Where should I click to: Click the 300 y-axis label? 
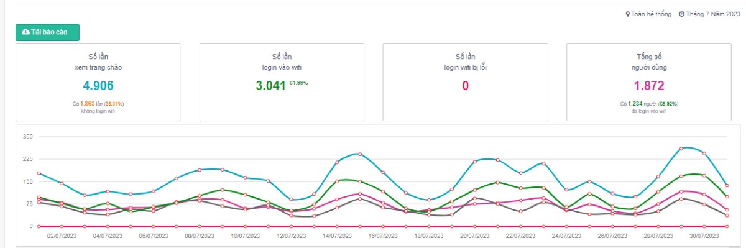[27, 136]
